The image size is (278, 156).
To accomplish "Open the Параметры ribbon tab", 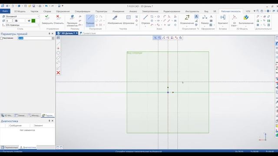I will [101, 11].
